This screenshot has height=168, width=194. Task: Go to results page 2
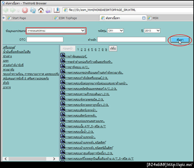coord(81,49)
